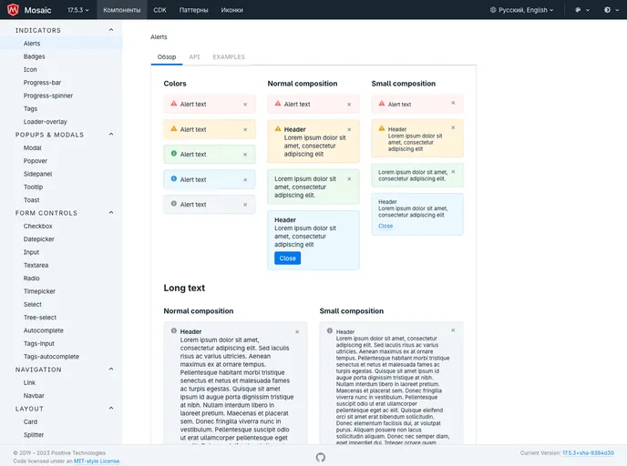
Task: Dismiss the yellow Header alert in Normal composition
Action: [349, 129]
